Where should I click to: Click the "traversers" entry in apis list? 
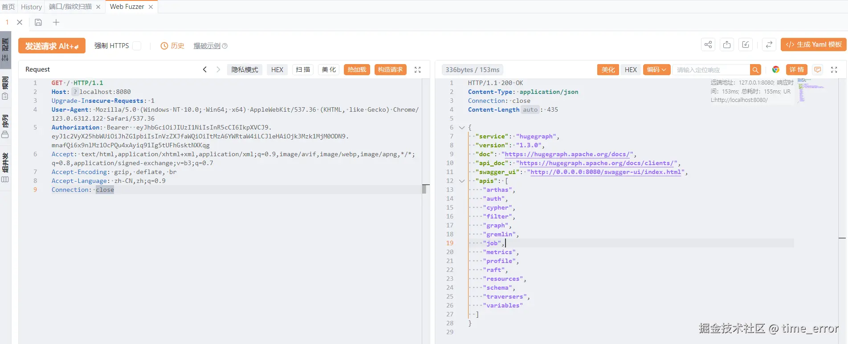click(505, 296)
